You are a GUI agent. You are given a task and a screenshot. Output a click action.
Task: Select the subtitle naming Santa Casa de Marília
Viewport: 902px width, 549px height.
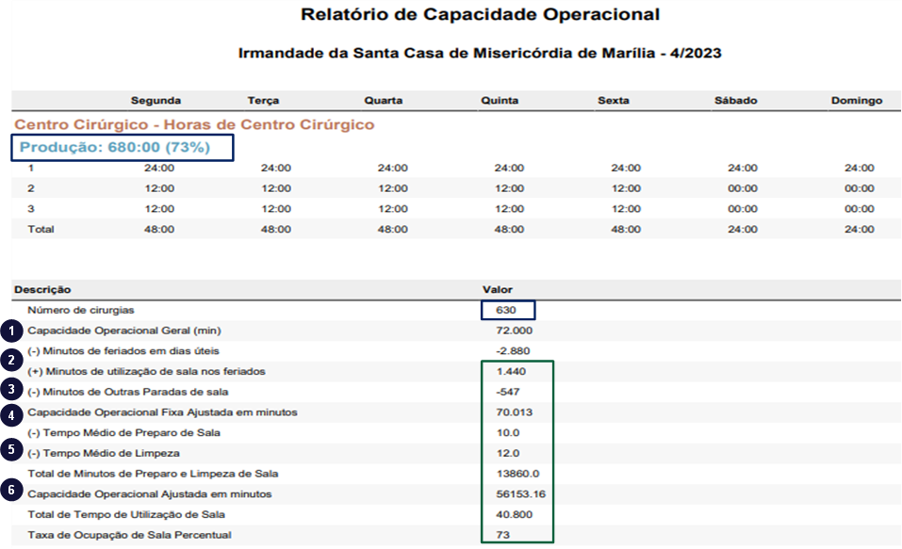click(x=480, y=53)
